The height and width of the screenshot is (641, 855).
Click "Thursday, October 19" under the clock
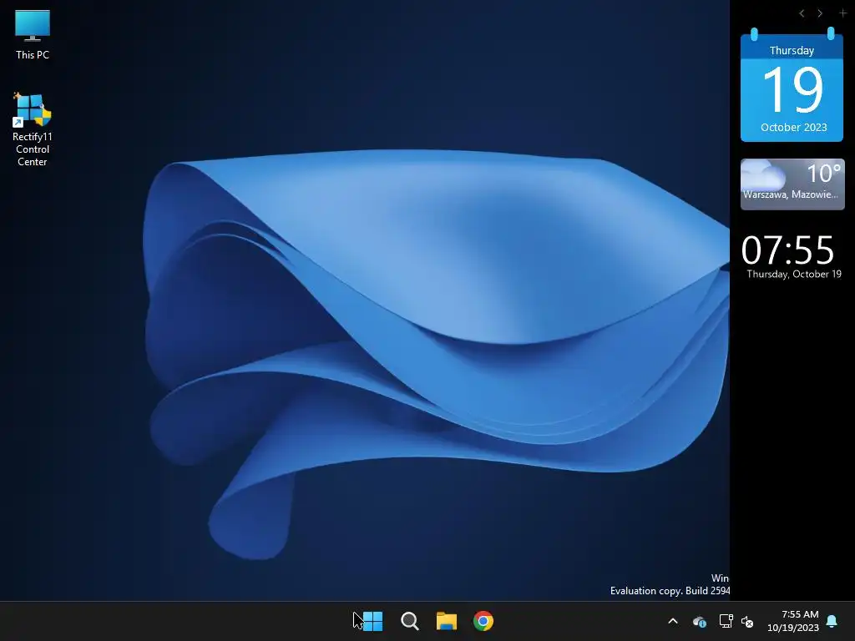(x=794, y=274)
